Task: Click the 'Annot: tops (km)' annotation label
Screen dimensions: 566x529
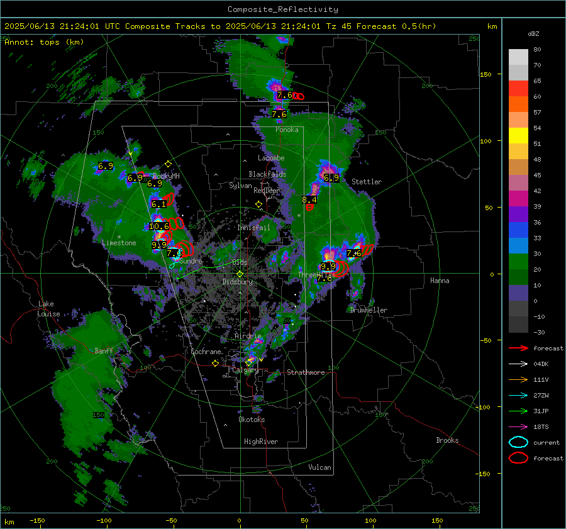Action: (44, 42)
